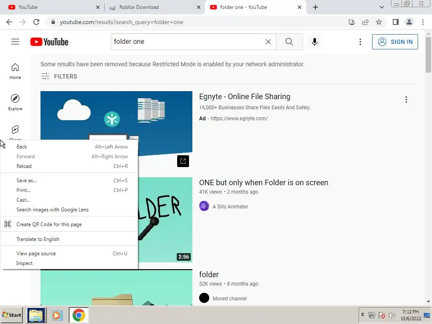Open the Egnyte - Online File Sharing title
Image resolution: width=432 pixels, height=324 pixels.
[x=245, y=97]
